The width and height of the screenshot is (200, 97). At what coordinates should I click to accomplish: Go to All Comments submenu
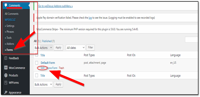11,14
